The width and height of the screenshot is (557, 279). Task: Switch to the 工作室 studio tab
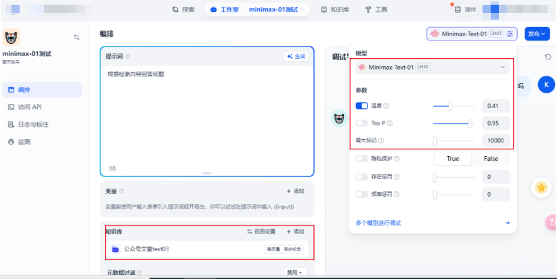[x=225, y=9]
